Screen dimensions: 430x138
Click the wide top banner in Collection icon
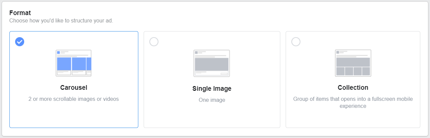(353, 62)
